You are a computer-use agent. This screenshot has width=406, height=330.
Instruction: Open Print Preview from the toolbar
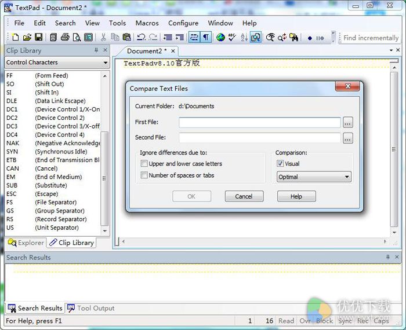77,38
